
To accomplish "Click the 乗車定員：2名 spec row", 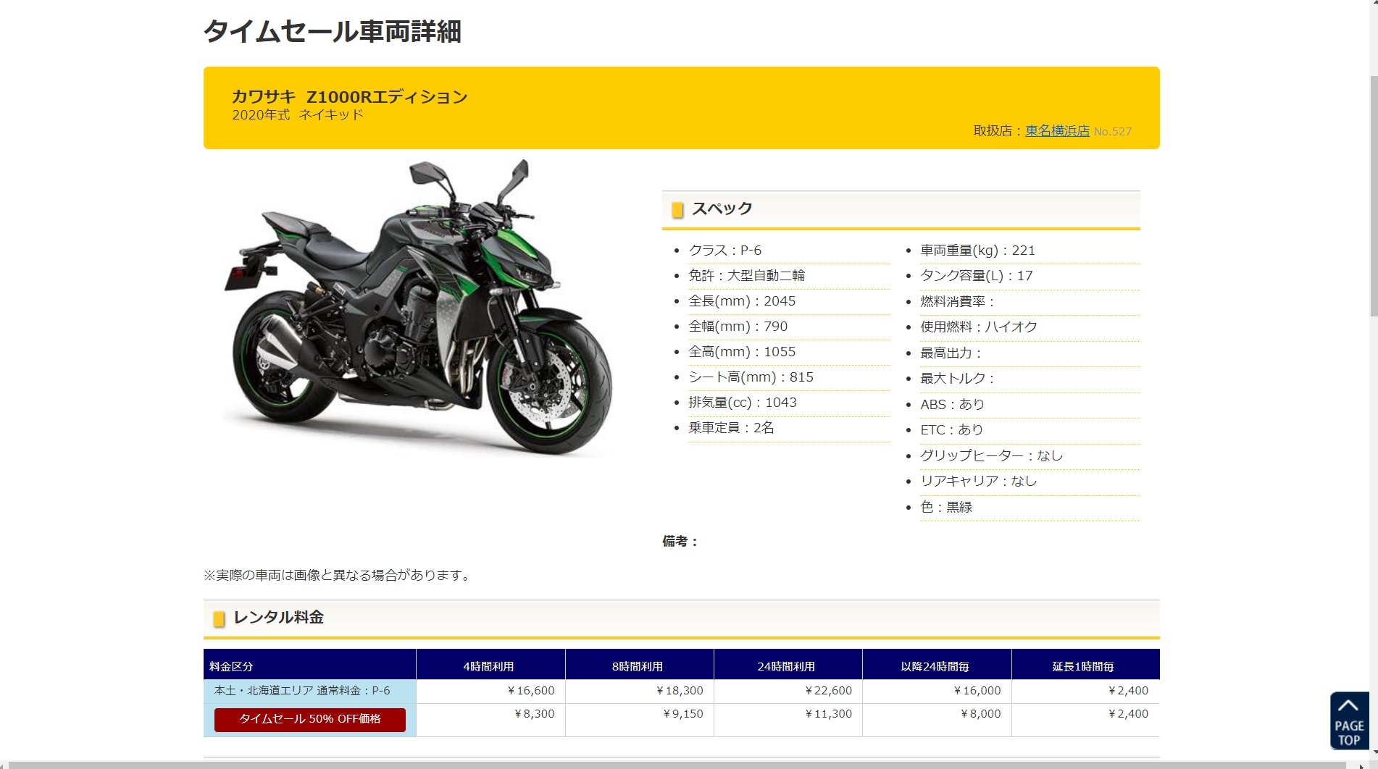I will 789,428.
